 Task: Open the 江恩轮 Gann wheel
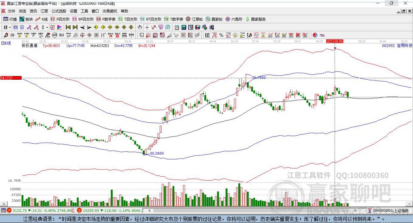[194, 19]
